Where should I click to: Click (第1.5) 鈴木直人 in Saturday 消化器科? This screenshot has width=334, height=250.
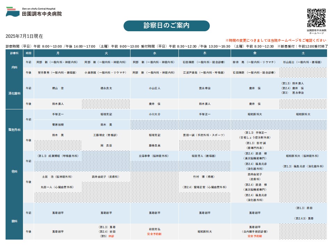point(293,84)
